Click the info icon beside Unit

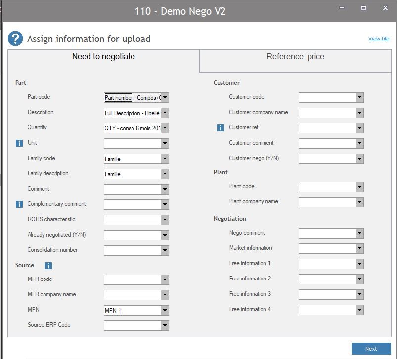coord(20,143)
